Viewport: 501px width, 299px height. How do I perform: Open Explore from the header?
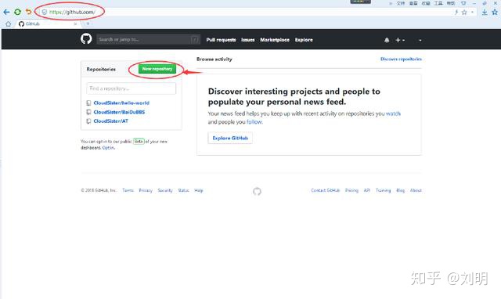pyautogui.click(x=304, y=40)
